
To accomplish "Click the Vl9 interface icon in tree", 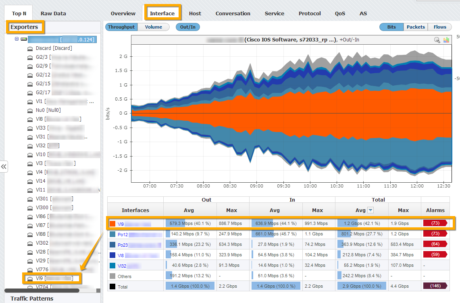I will (x=30, y=279).
